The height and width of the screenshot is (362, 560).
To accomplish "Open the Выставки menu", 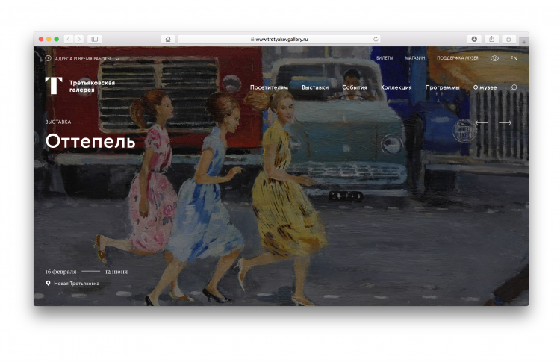I will pyautogui.click(x=315, y=87).
